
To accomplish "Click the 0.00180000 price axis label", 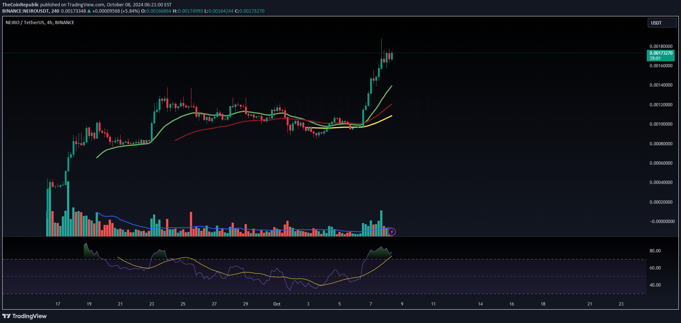I will (661, 46).
